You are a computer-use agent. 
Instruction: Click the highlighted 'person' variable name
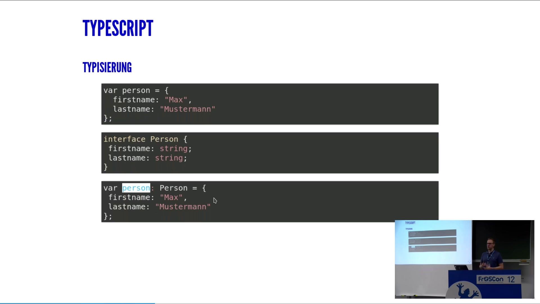pyautogui.click(x=136, y=188)
